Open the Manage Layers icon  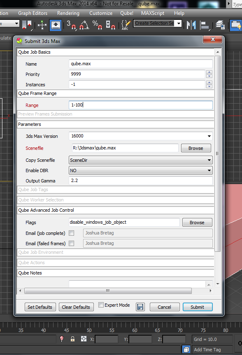coord(220,25)
